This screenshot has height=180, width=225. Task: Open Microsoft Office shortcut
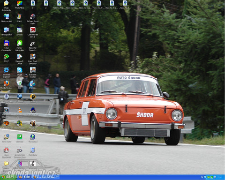19,57
